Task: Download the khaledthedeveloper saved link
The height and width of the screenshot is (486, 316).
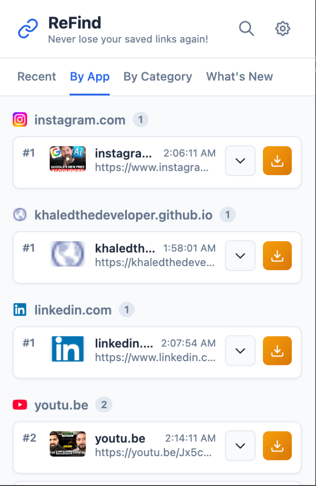Action: tap(277, 255)
